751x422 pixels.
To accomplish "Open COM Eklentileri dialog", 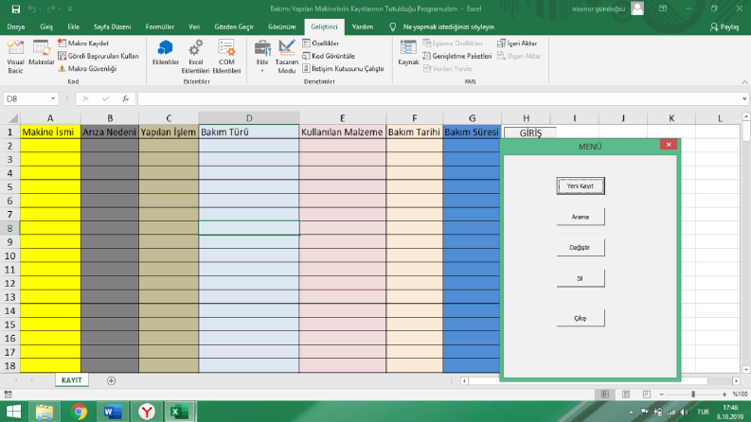I will pos(226,57).
